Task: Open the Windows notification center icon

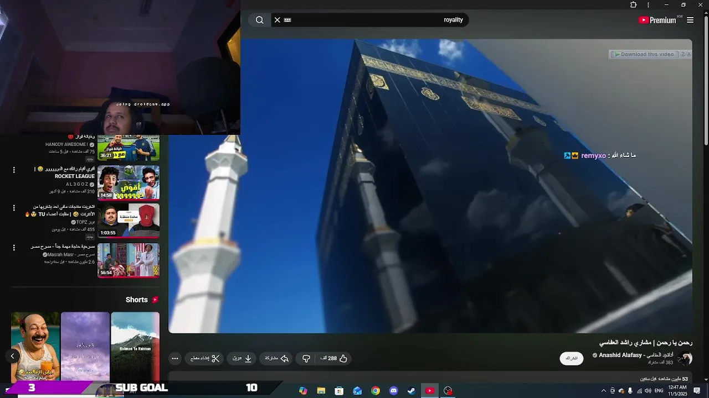Action: click(x=697, y=391)
